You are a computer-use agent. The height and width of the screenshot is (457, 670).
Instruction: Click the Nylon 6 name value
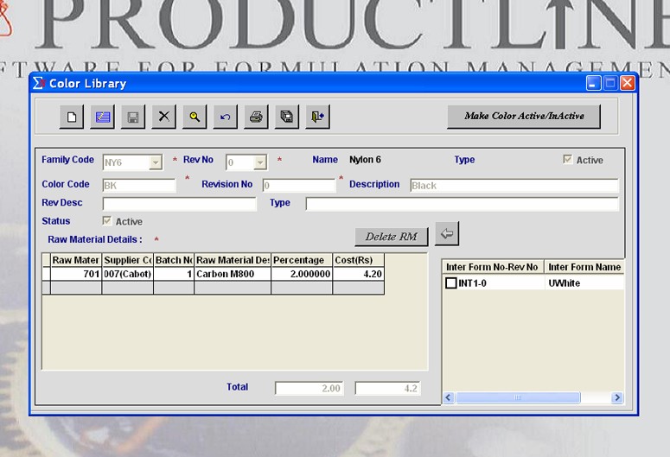[366, 160]
